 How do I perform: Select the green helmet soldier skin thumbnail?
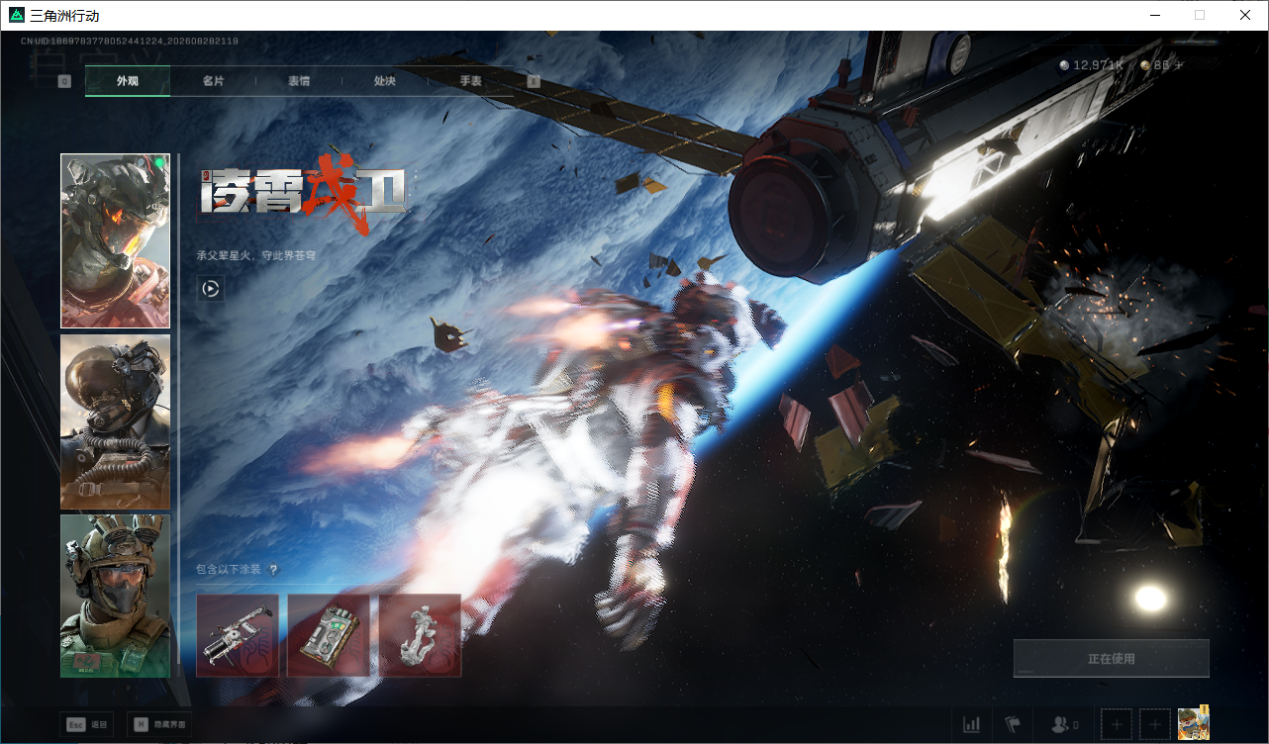(x=115, y=596)
